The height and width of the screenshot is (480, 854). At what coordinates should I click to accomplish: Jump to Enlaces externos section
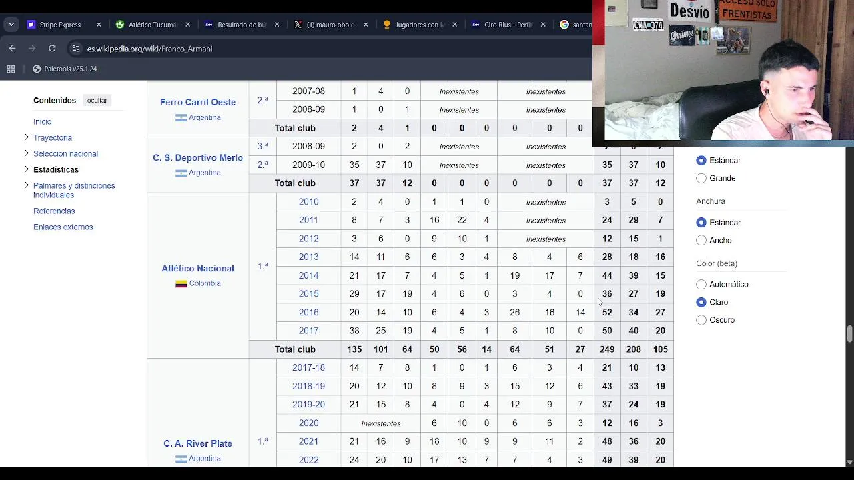[63, 227]
